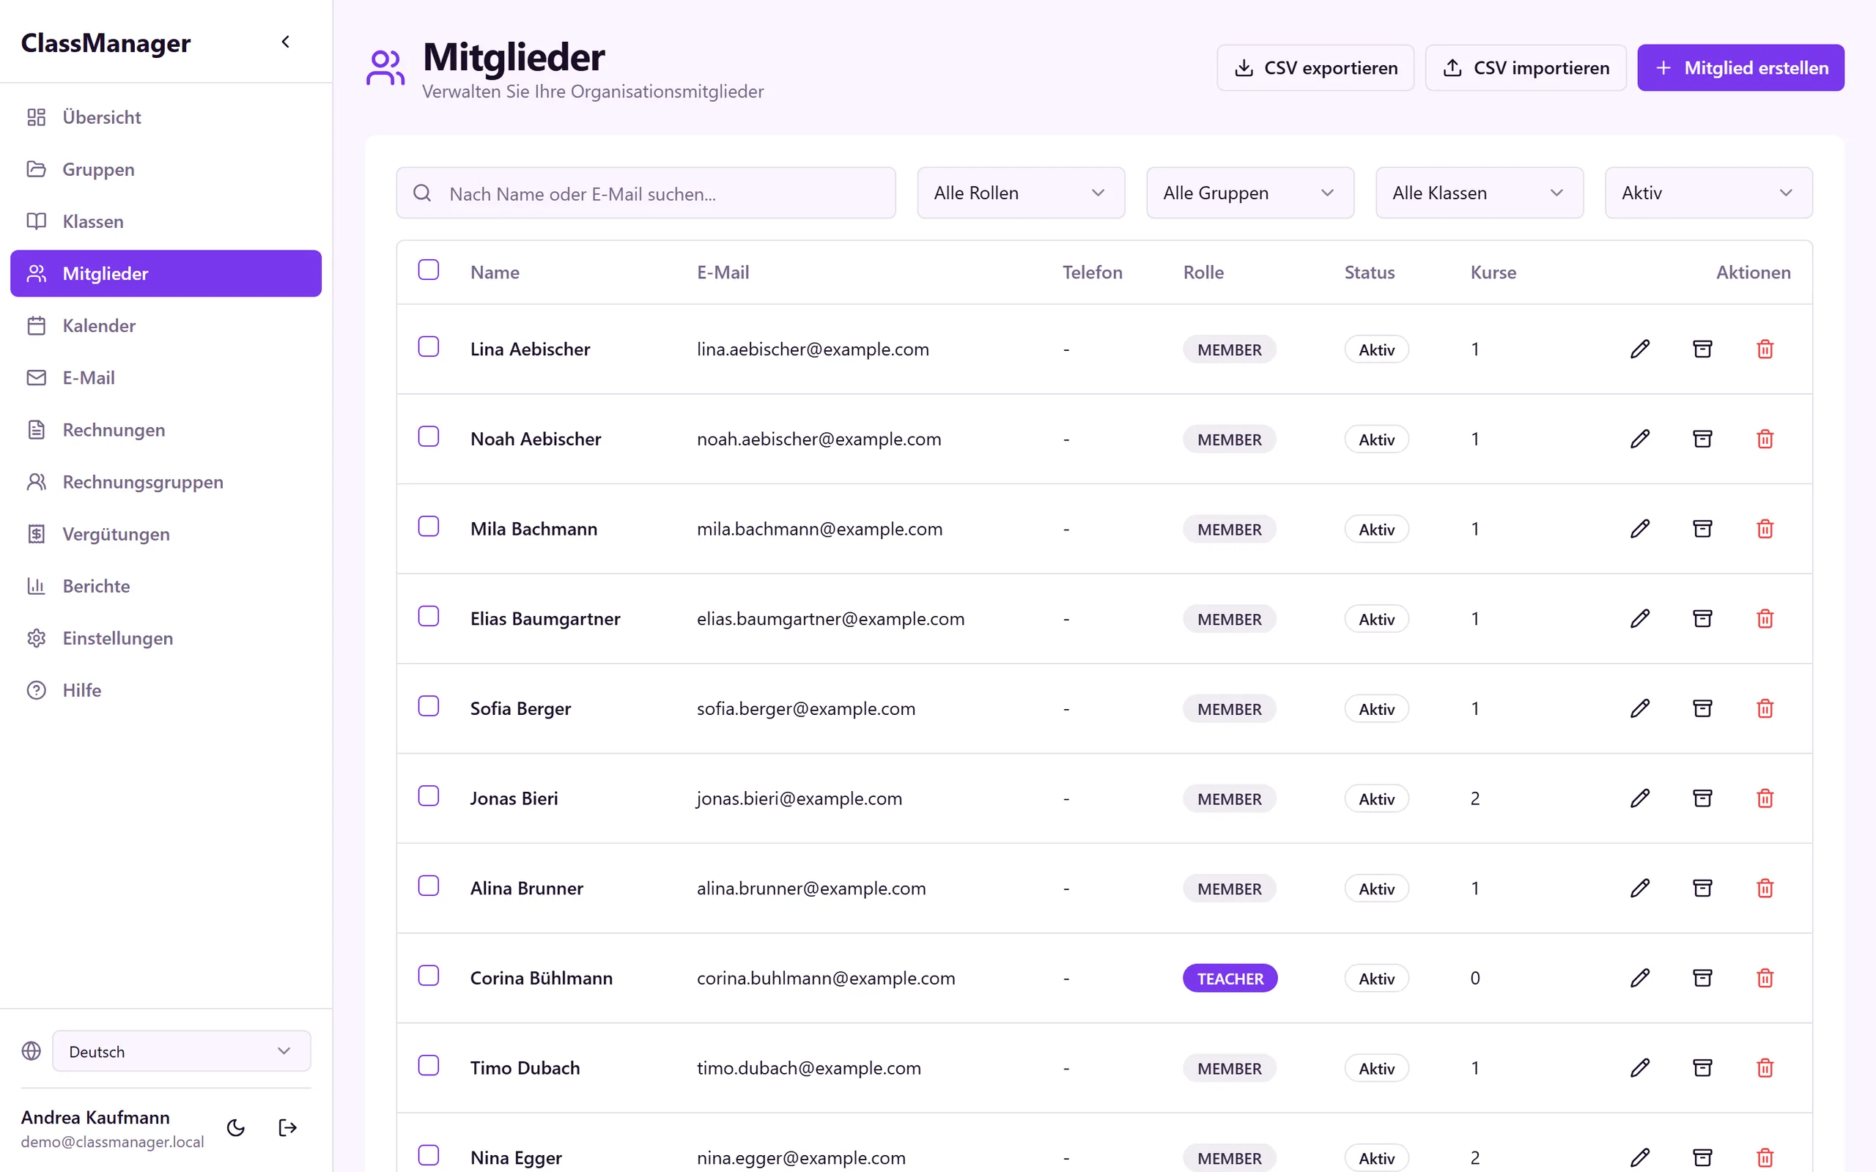Tick the select-all checkbox in table header
Screen dimensions: 1876x1172
coord(429,270)
